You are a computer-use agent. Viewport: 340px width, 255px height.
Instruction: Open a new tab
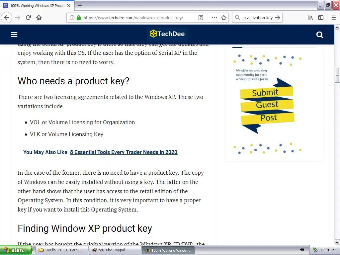pos(80,5)
